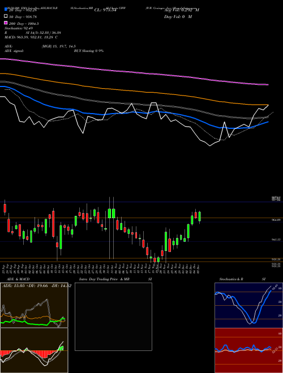Screen dimensions: 283x373
Task: Click the magenta 200 Day legend swatch
Action: tap(6, 23)
